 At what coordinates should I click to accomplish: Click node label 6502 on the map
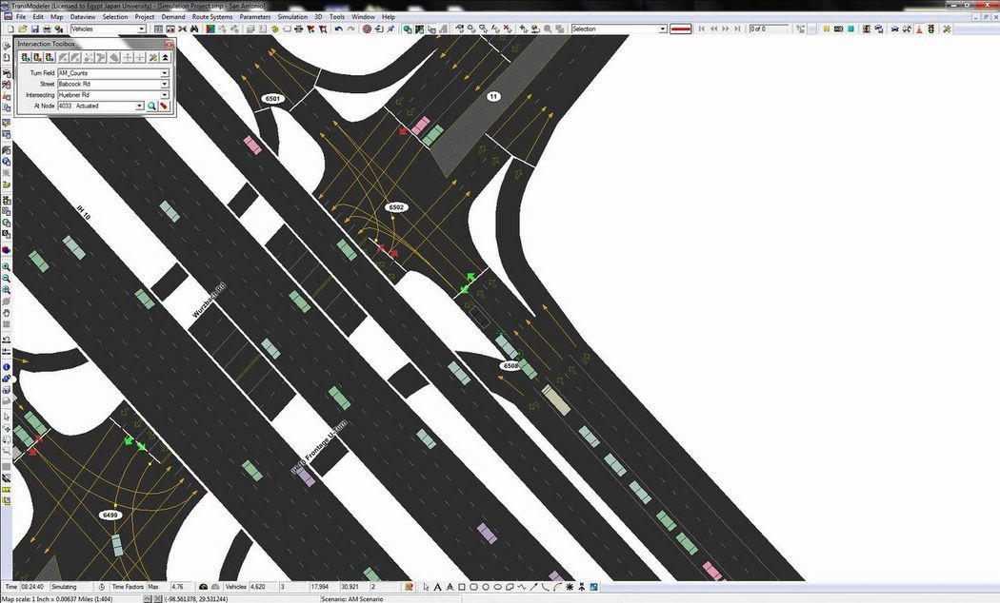pos(397,207)
